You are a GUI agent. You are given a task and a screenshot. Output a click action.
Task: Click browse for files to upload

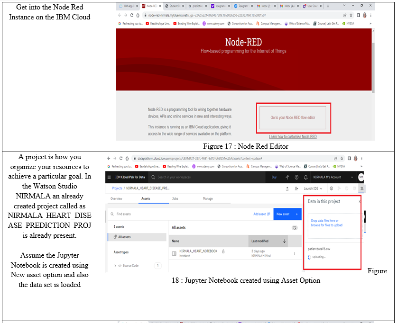[327, 225]
